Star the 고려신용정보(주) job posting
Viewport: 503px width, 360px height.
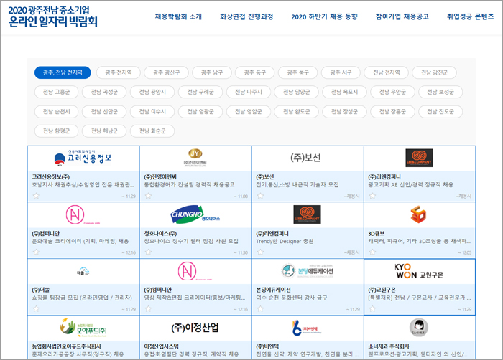tap(36, 196)
